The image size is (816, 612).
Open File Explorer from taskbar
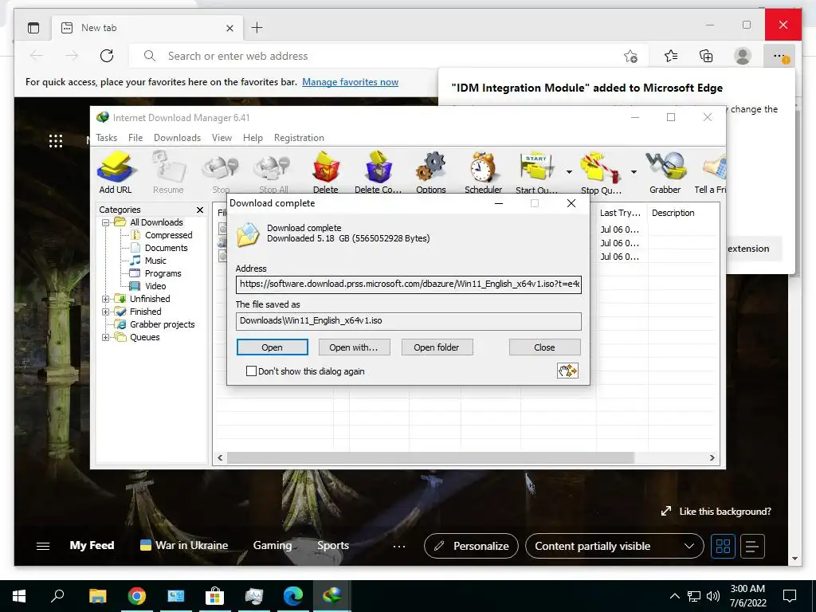click(98, 596)
